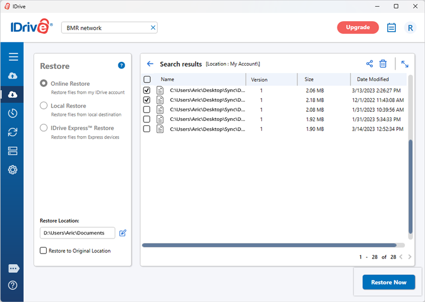Sort results by Date Modified column
The width and height of the screenshot is (425, 302).
coord(373,79)
